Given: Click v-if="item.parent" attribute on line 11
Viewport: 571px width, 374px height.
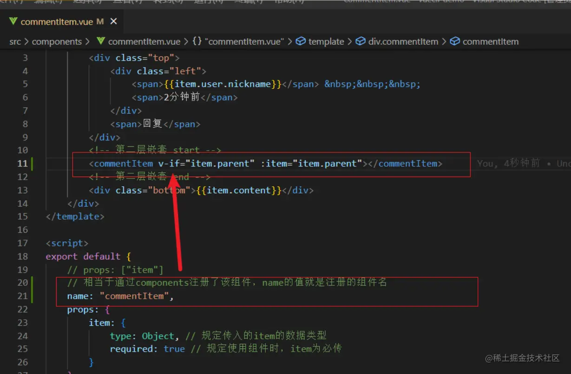Looking at the screenshot, I should click(207, 164).
